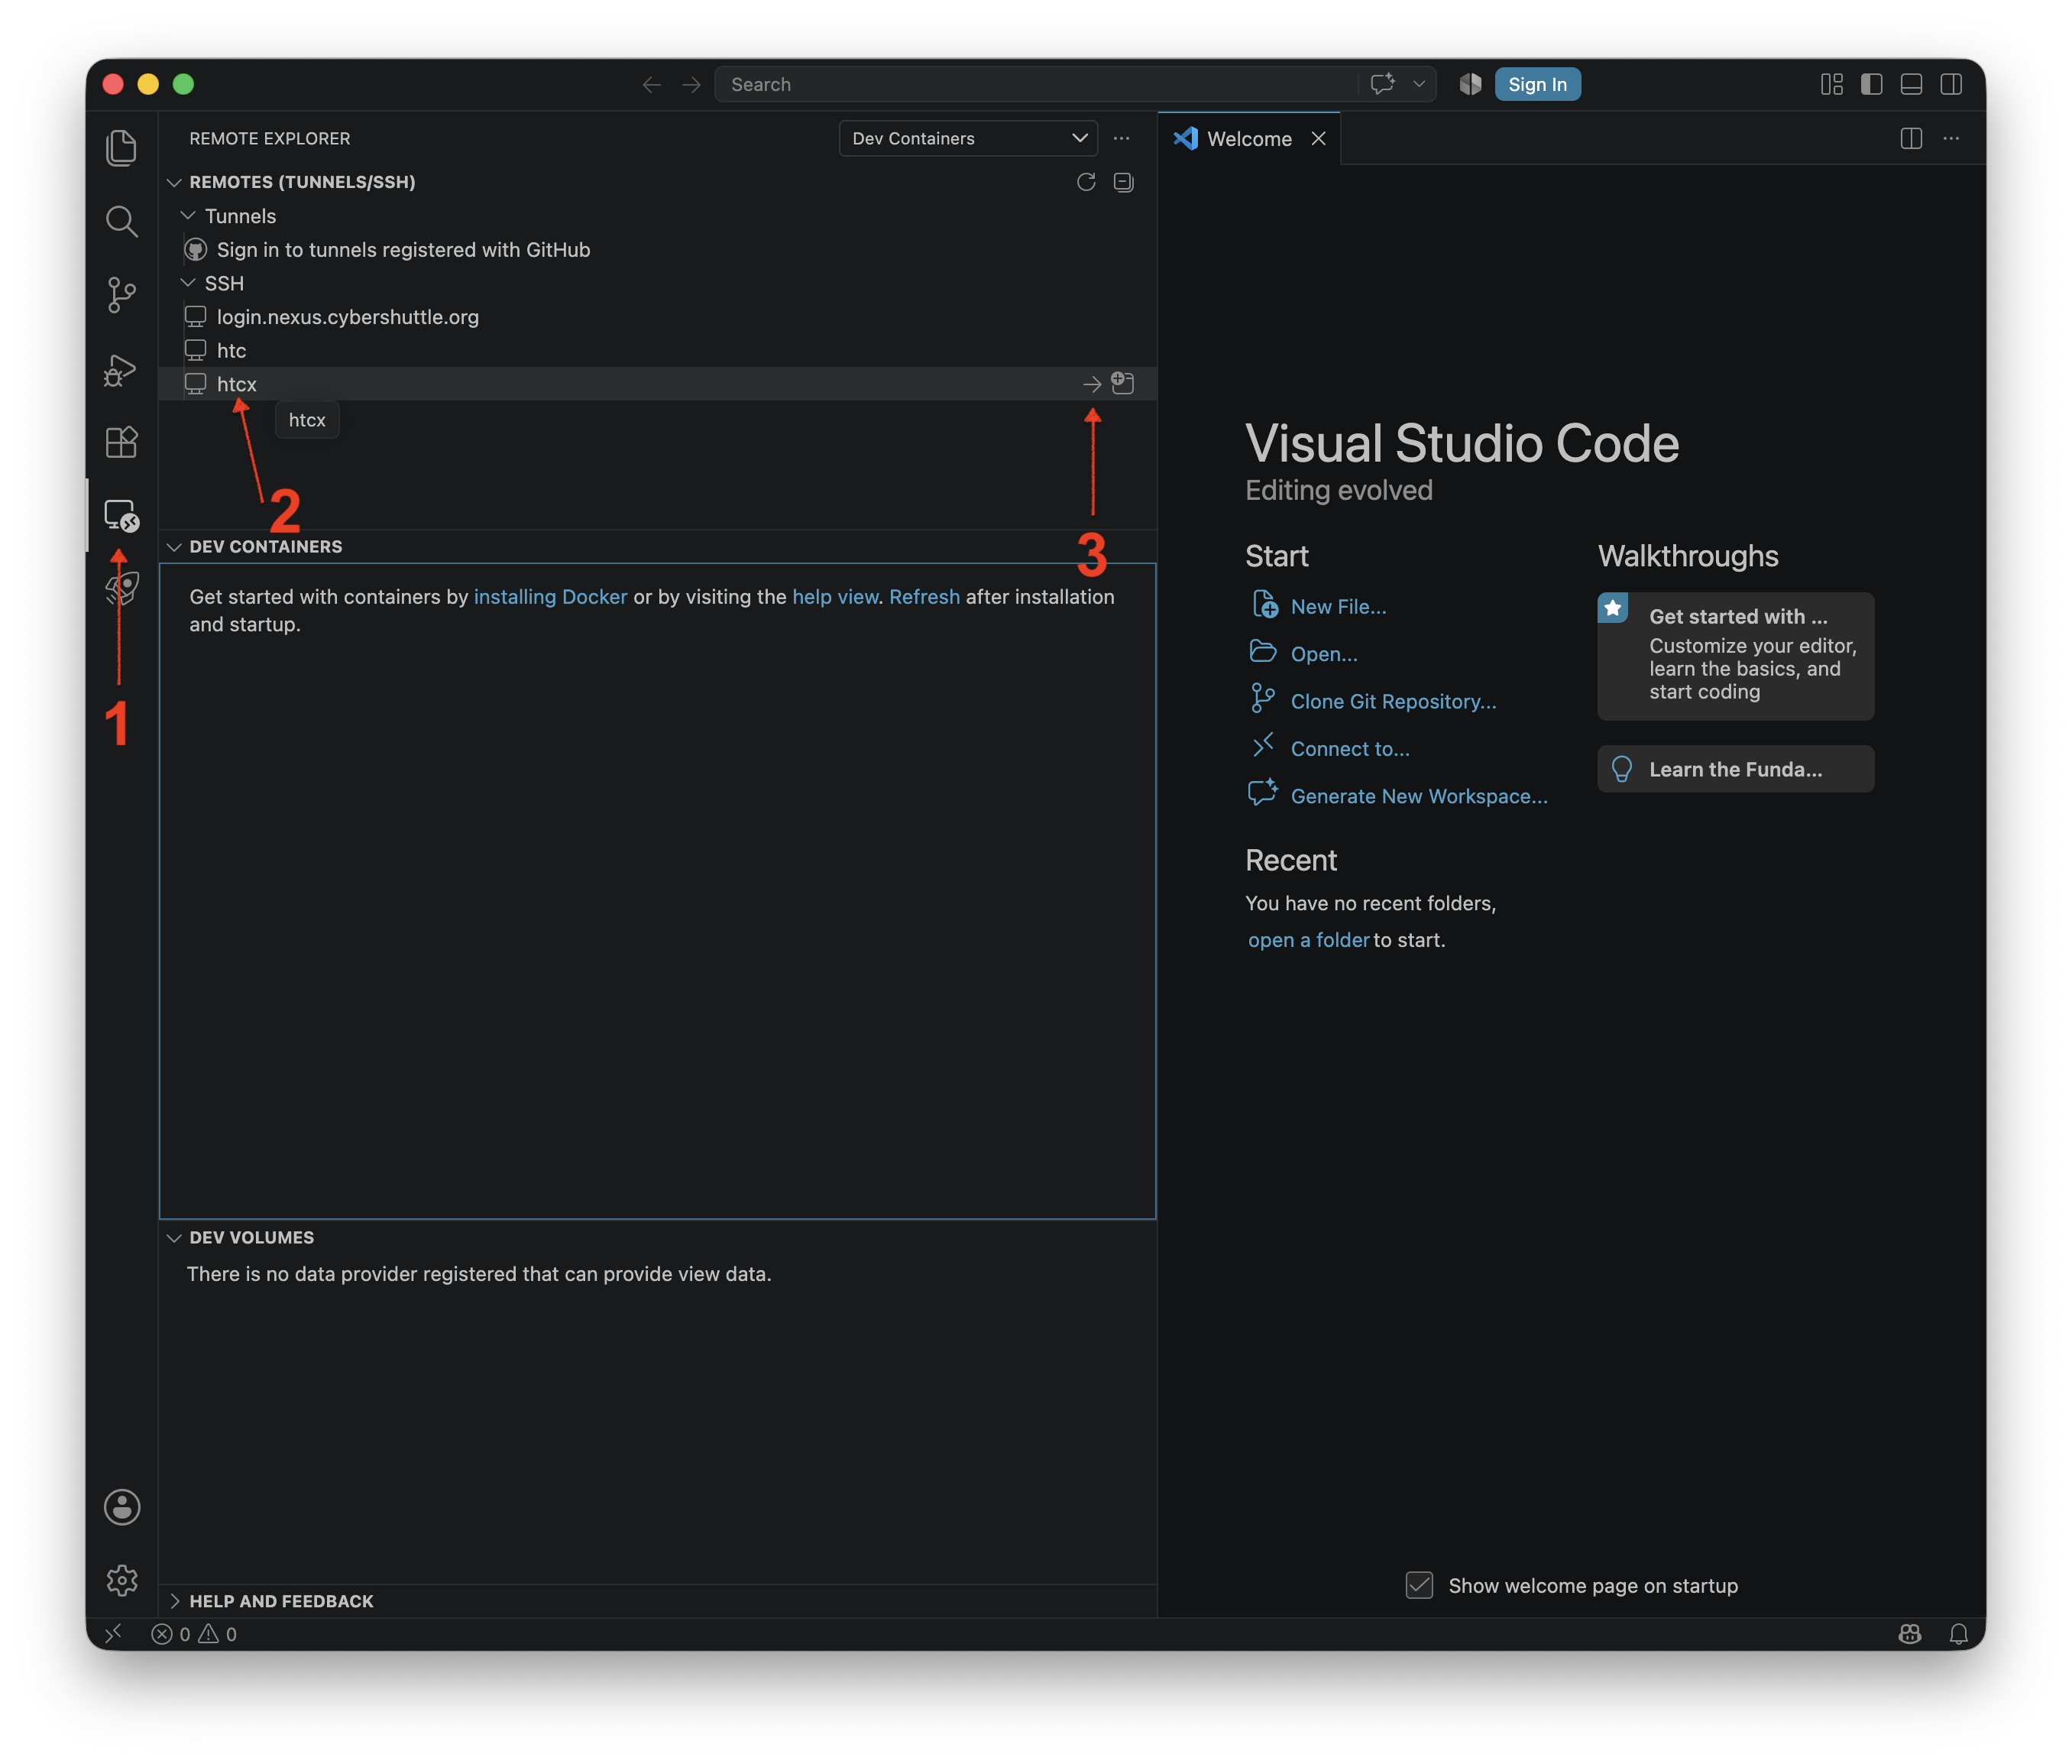Image resolution: width=2072 pixels, height=1764 pixels.
Task: Collapse the Dev Volumes section
Action: point(174,1238)
